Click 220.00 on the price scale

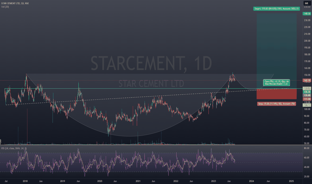(307, 27)
